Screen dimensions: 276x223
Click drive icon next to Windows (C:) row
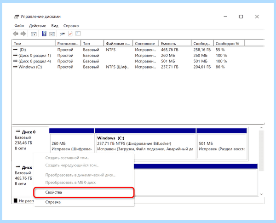[x=15, y=67]
